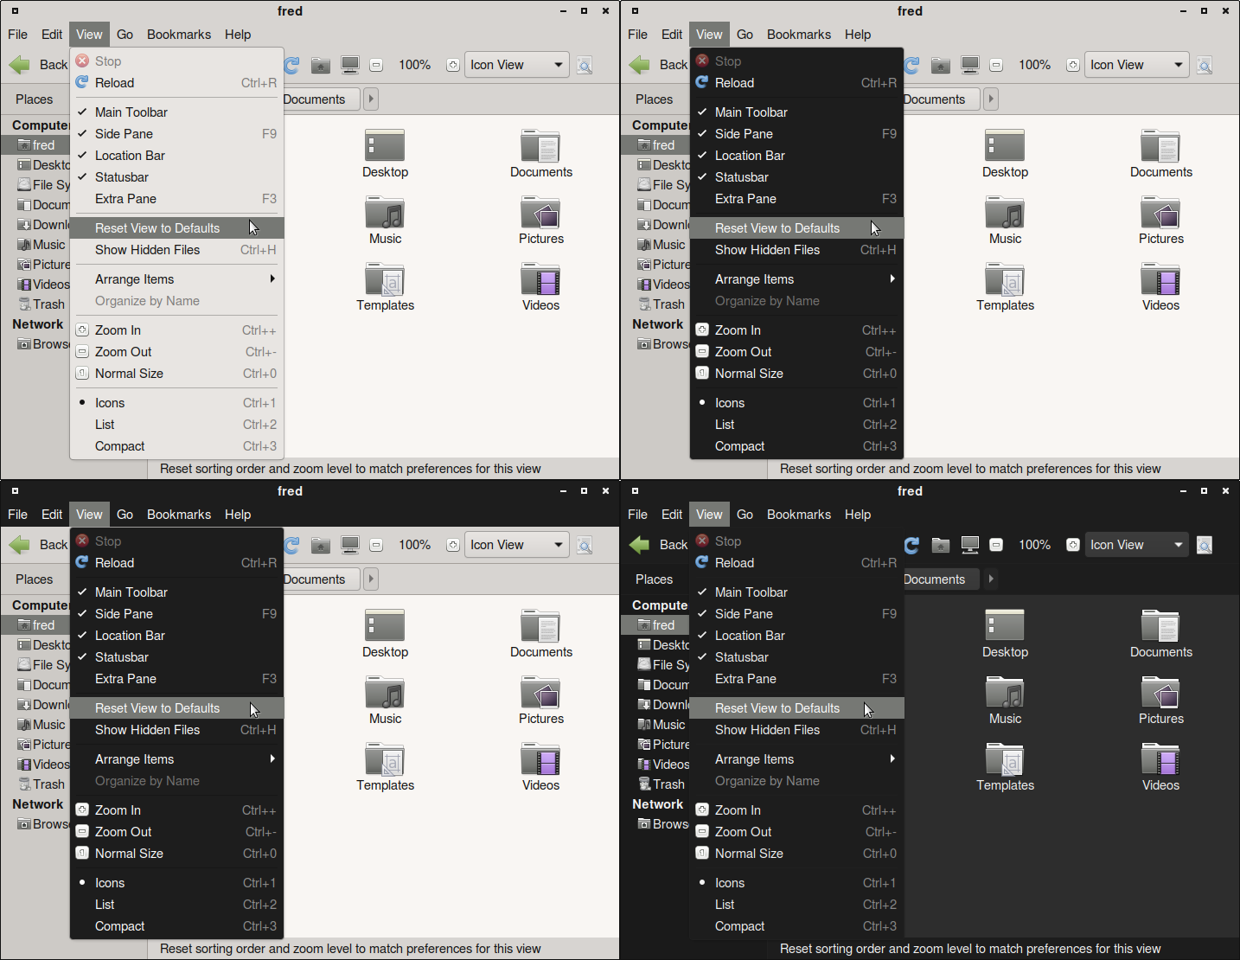The height and width of the screenshot is (960, 1240).
Task: Select the Templates folder icon in top-right window
Action: (x=1005, y=278)
